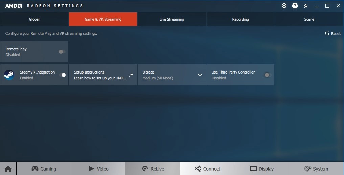Click the Steam logo icon
This screenshot has width=344, height=175.
[x=9, y=75]
